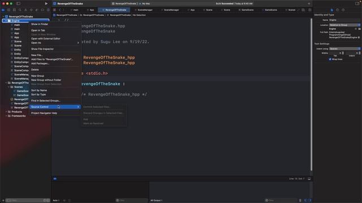Screen dimensions: 362x203
Task: Open the Debug navigator icon
Action: [37, 10]
